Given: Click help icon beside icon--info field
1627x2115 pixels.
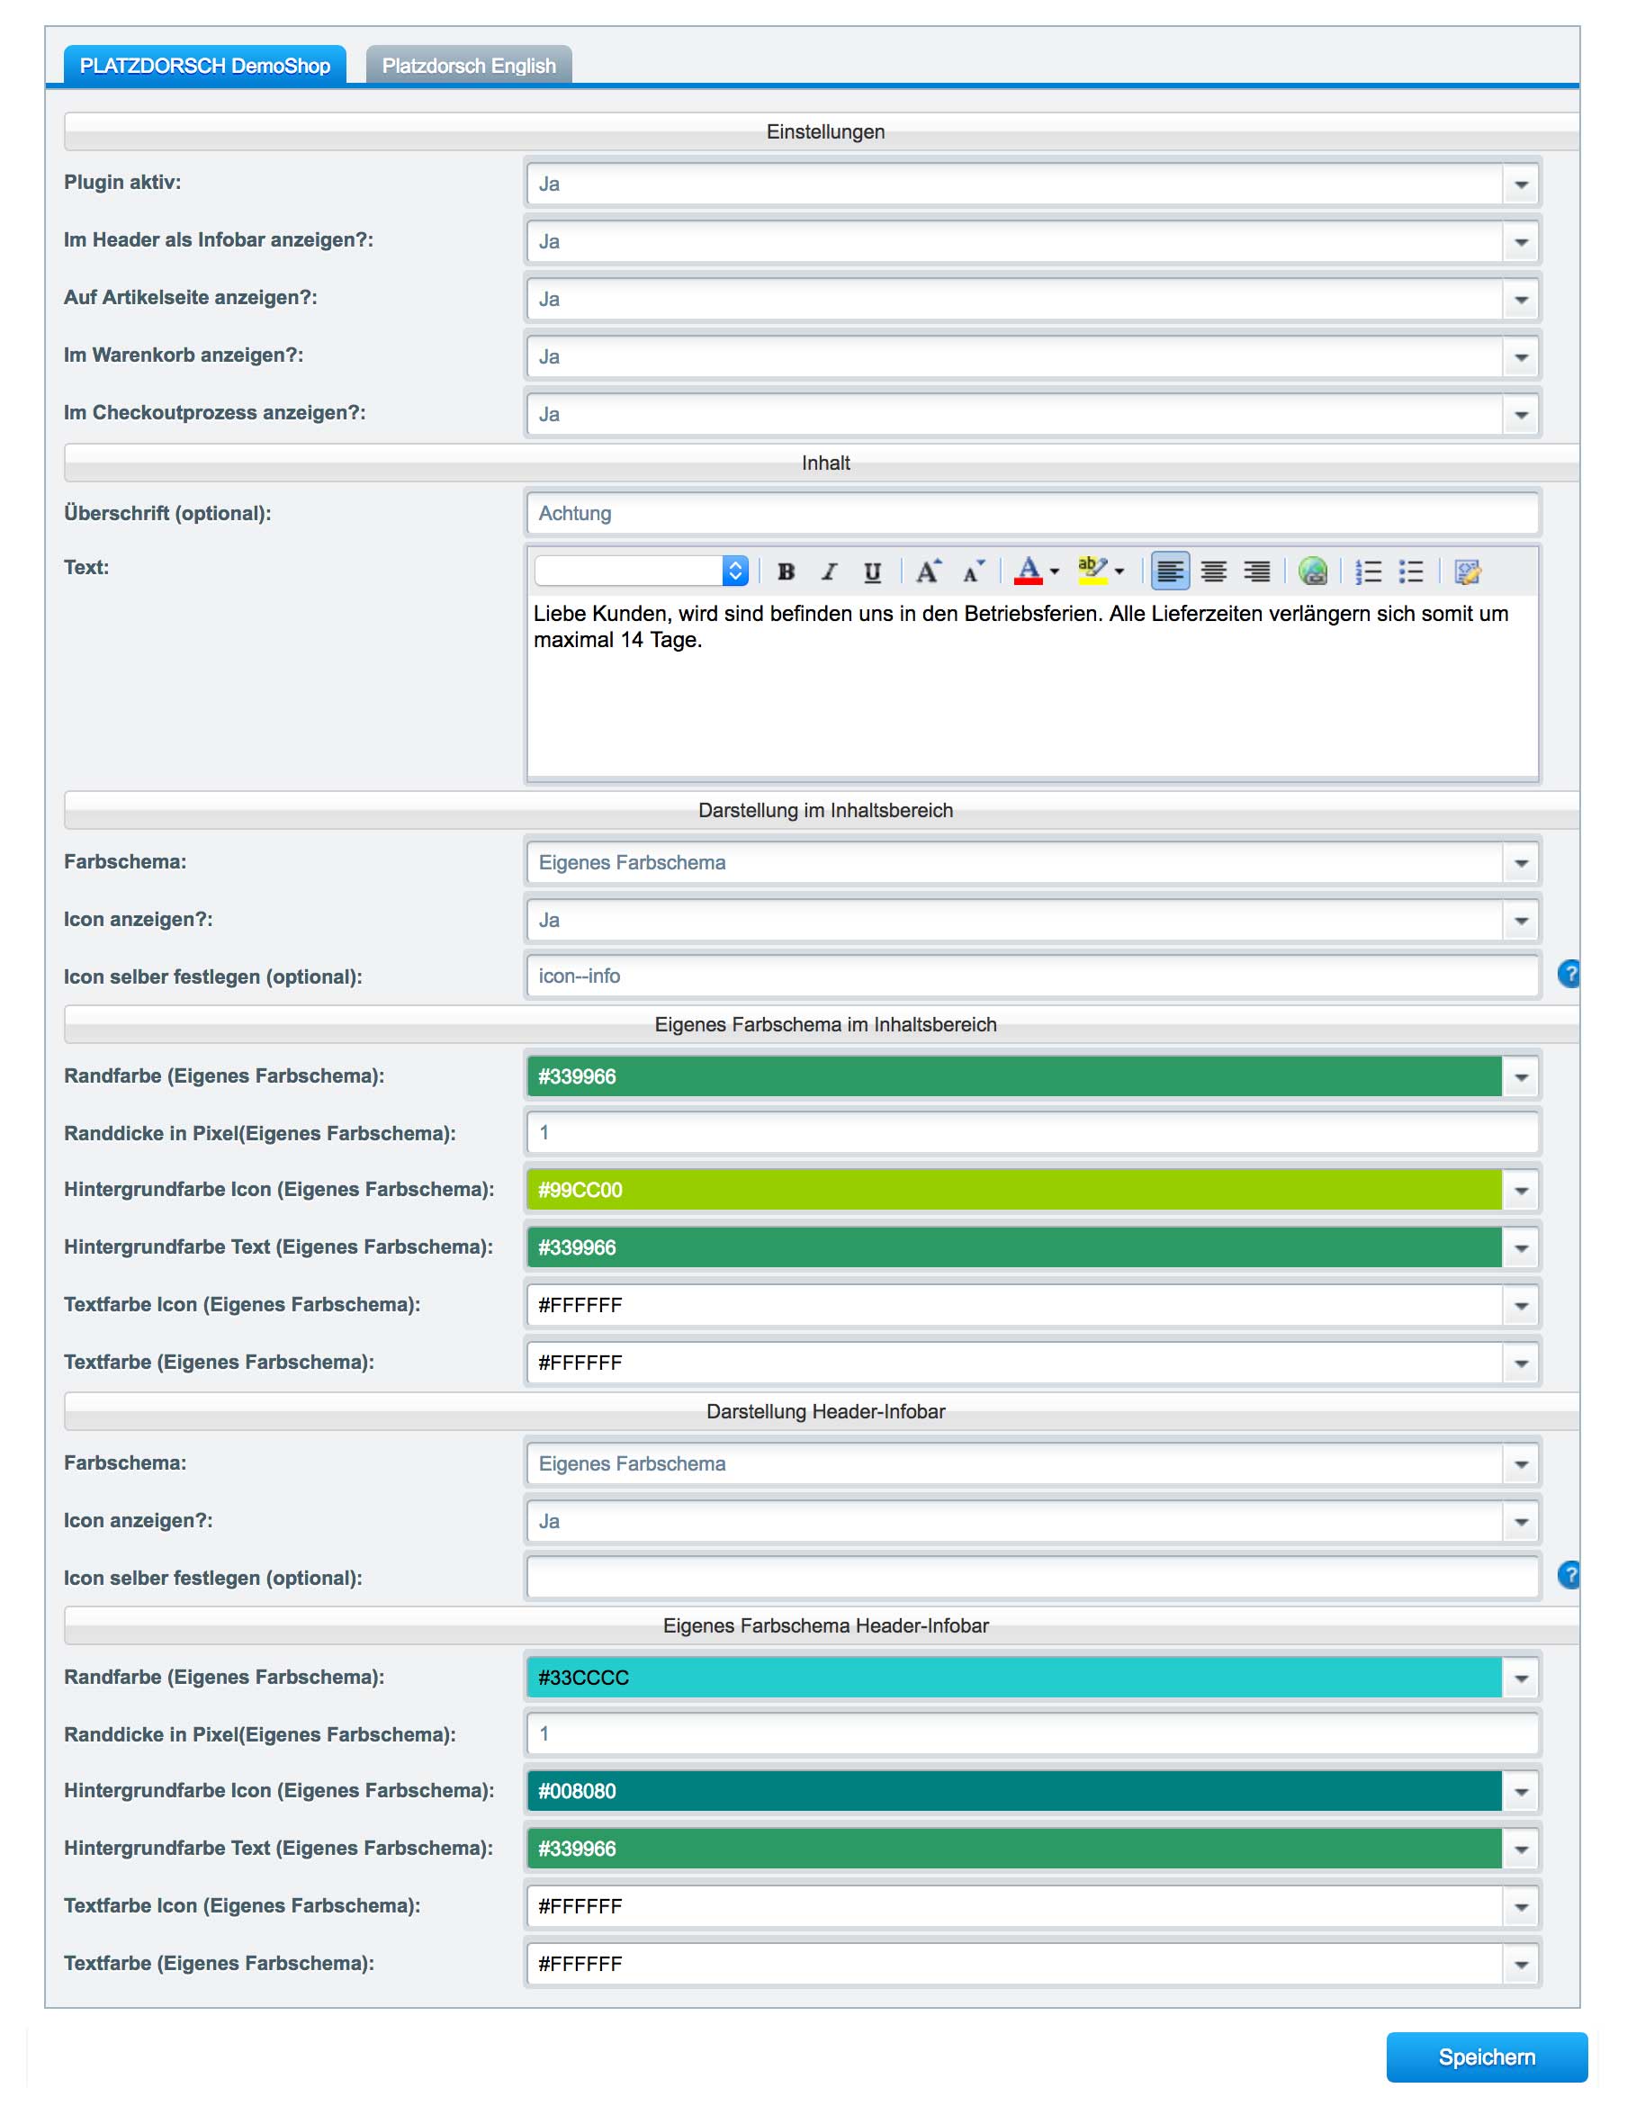Looking at the screenshot, I should [x=1569, y=974].
